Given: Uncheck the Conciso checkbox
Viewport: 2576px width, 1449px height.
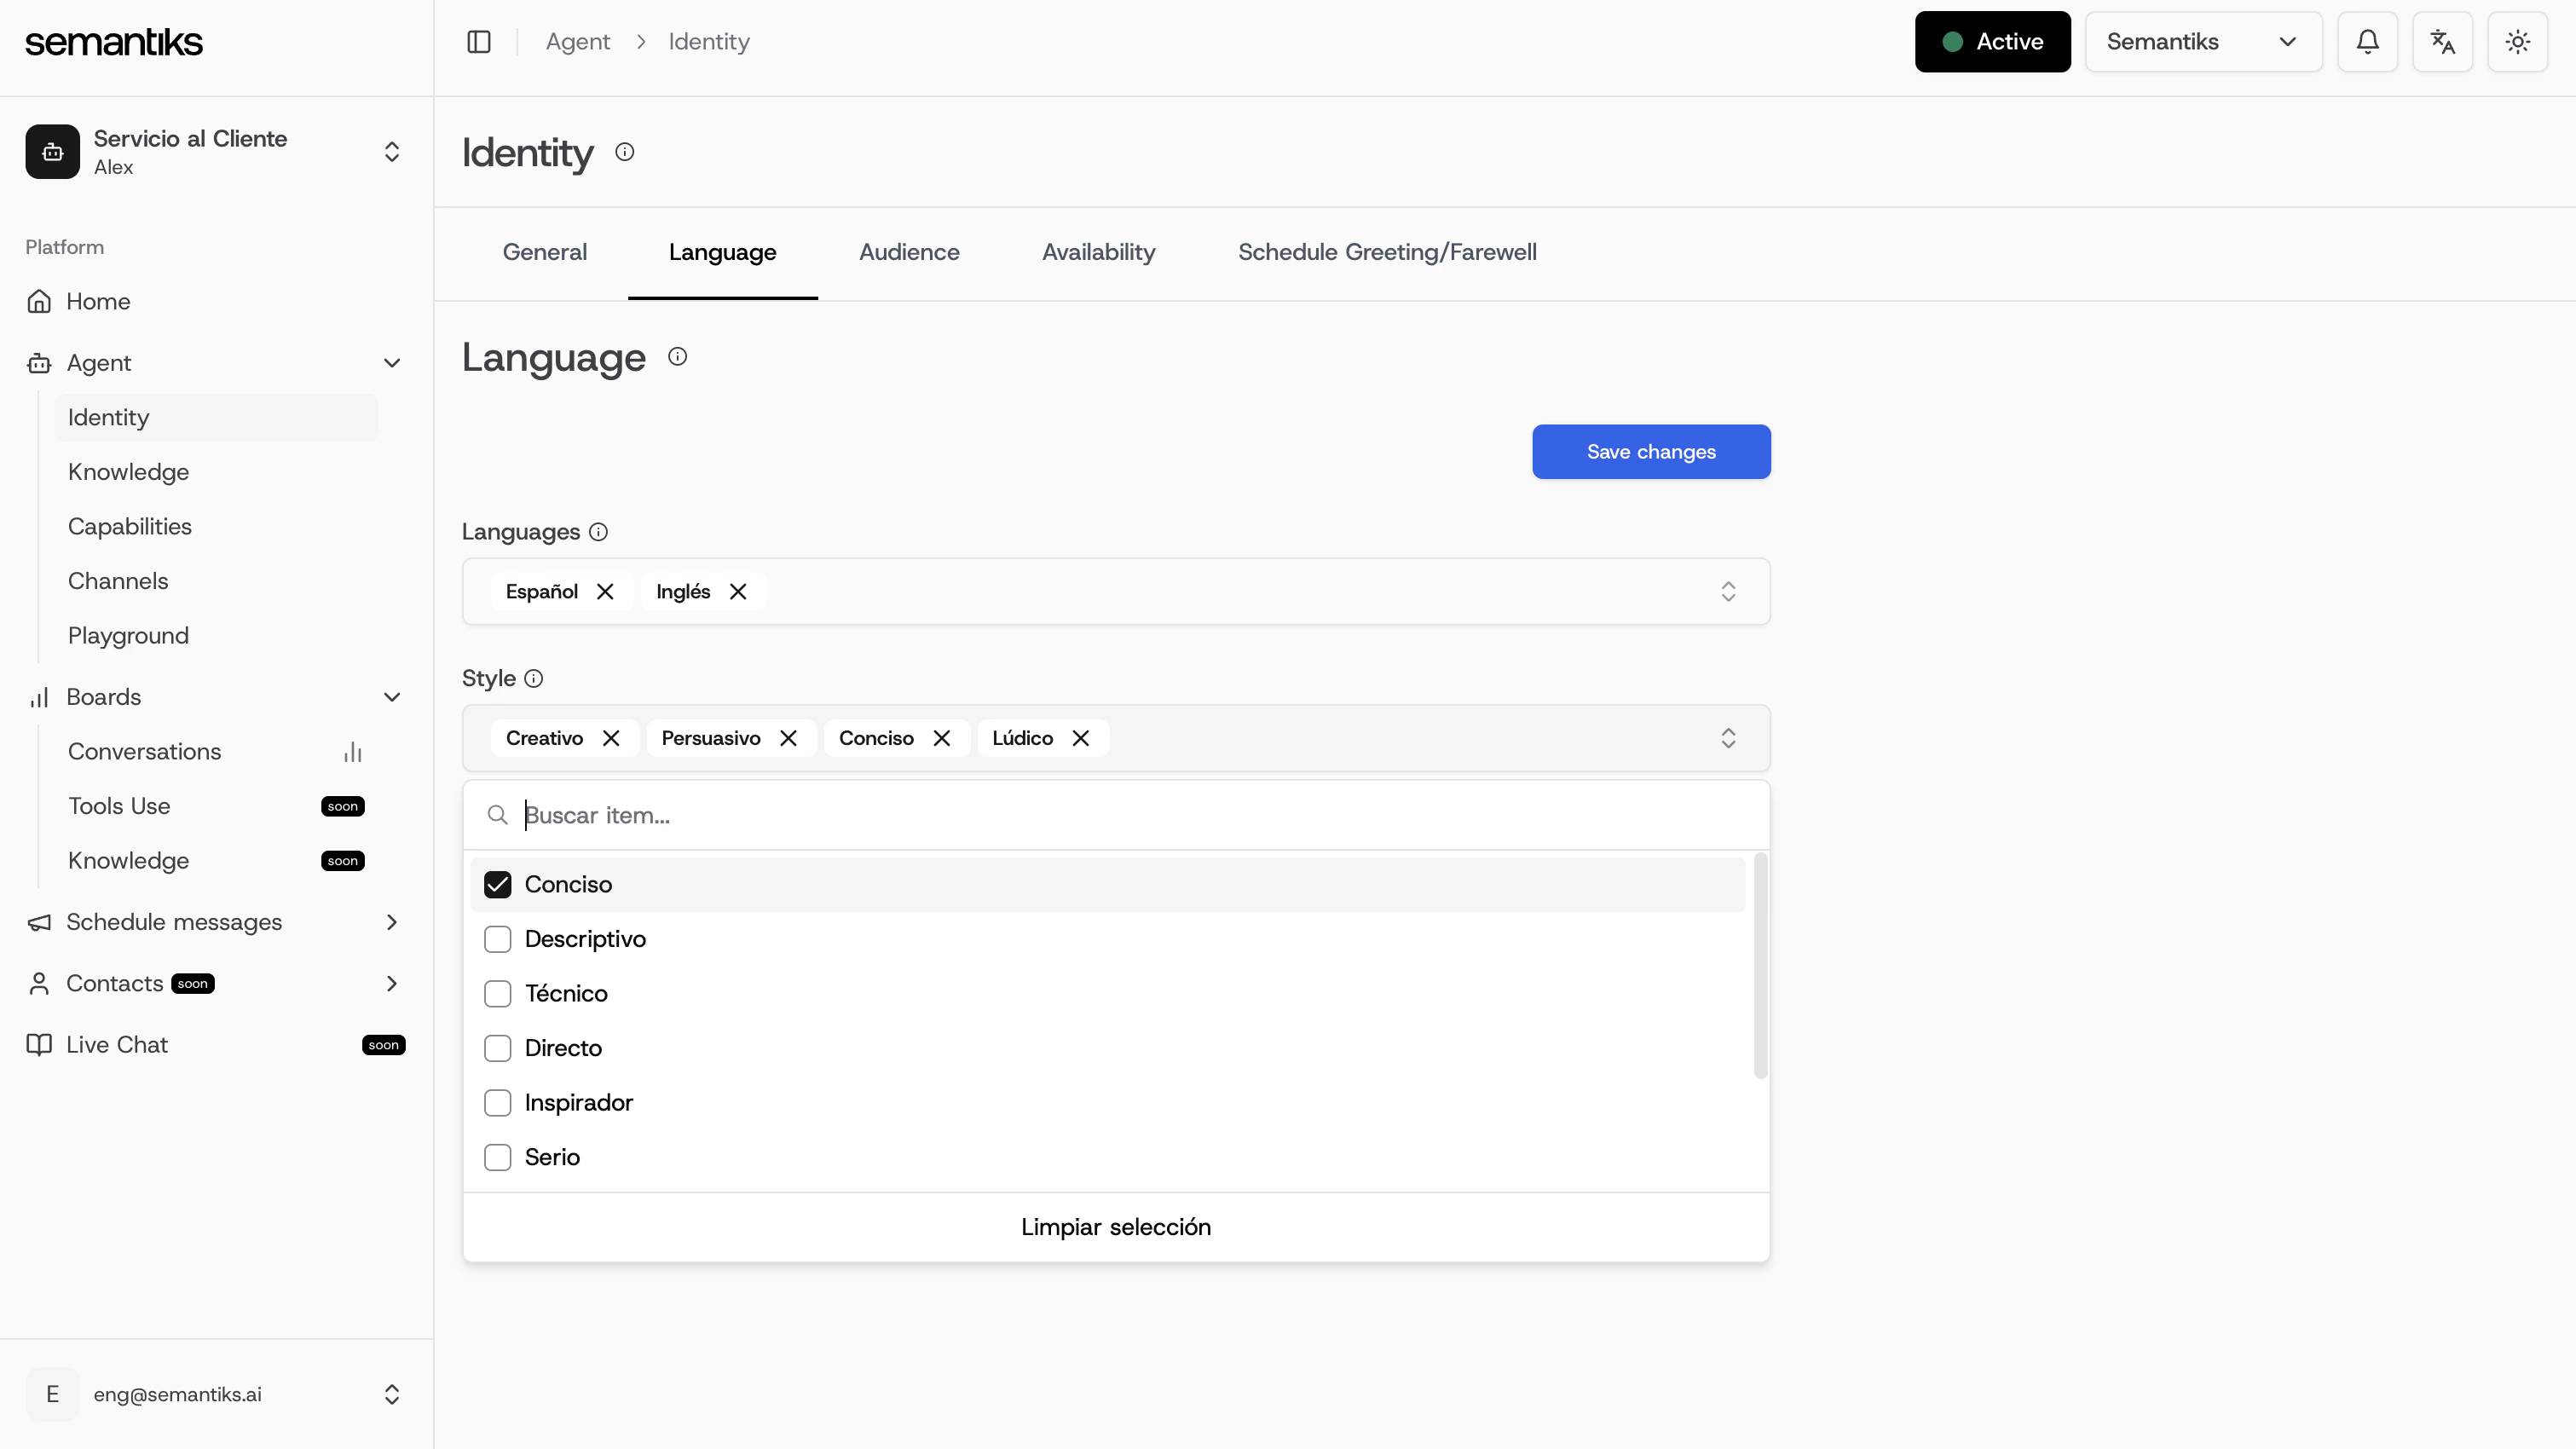Looking at the screenshot, I should [497, 884].
